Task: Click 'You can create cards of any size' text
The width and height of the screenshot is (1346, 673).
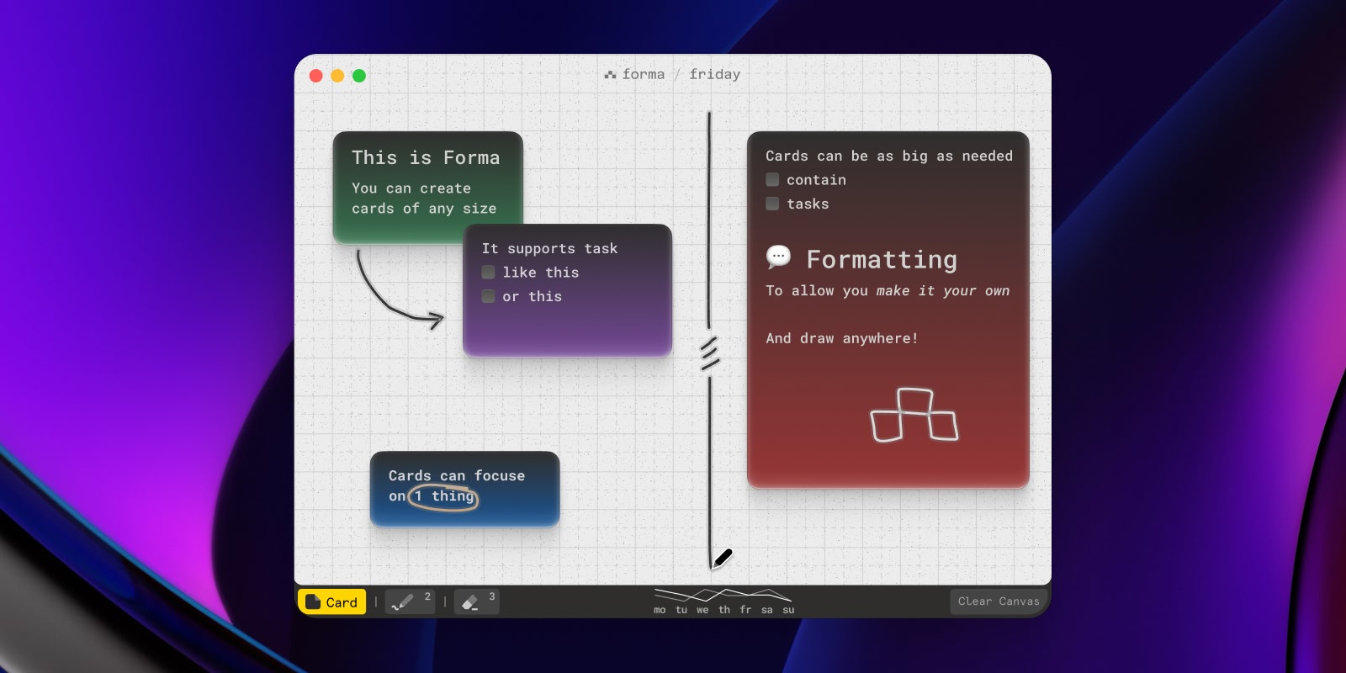Action: click(424, 199)
